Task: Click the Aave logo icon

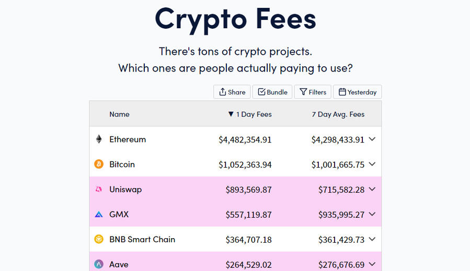Action: [99, 264]
